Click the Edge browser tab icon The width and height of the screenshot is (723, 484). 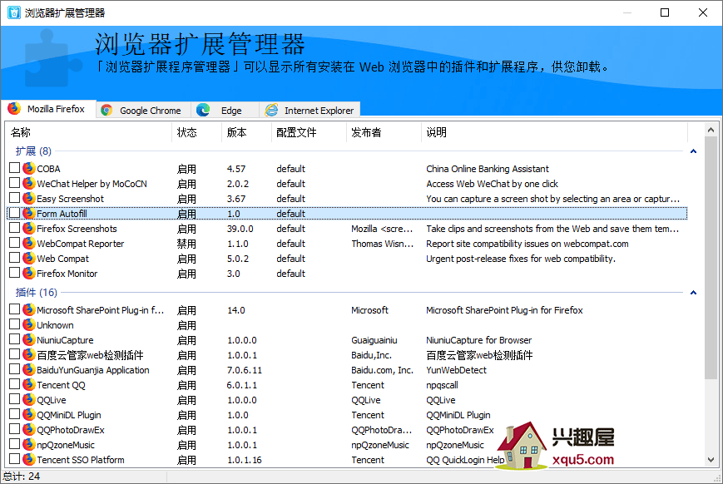tap(203, 110)
